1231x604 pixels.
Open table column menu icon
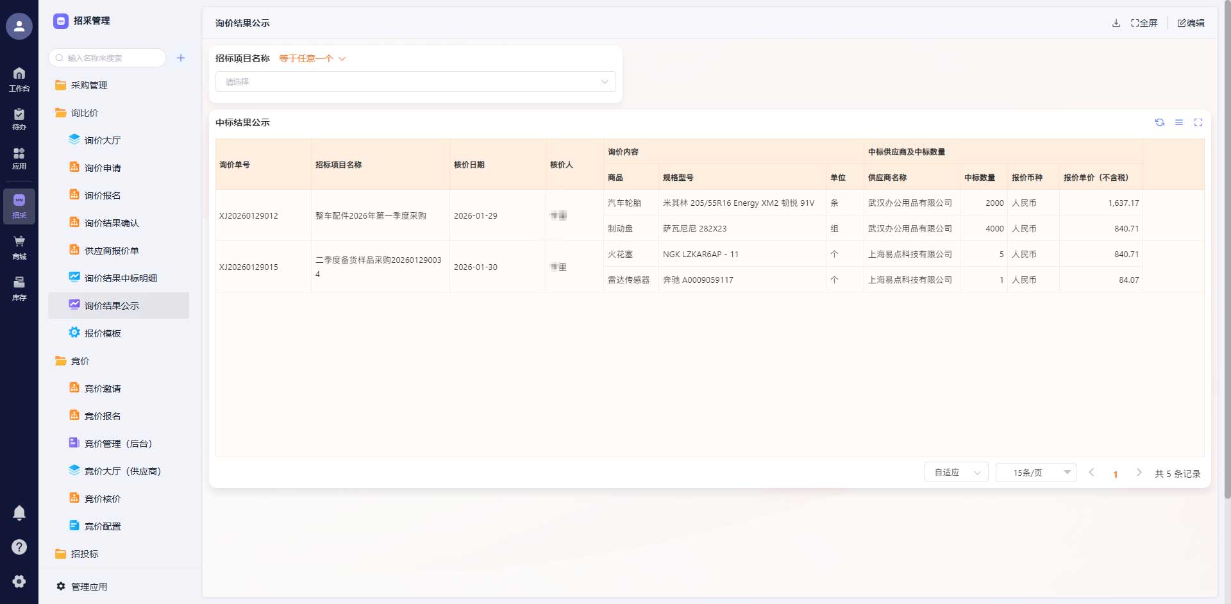[1179, 122]
